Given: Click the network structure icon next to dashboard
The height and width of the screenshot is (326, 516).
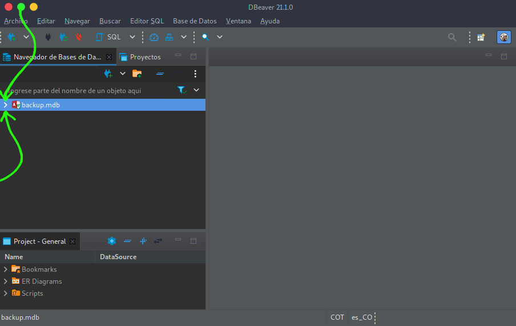Looking at the screenshot, I should tap(169, 37).
